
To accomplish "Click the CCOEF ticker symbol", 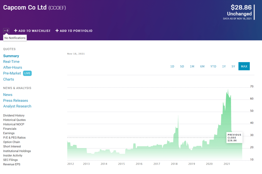I will pos(57,8).
